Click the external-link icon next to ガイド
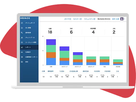This screenshot has width=136, height=102. pos(70,19)
